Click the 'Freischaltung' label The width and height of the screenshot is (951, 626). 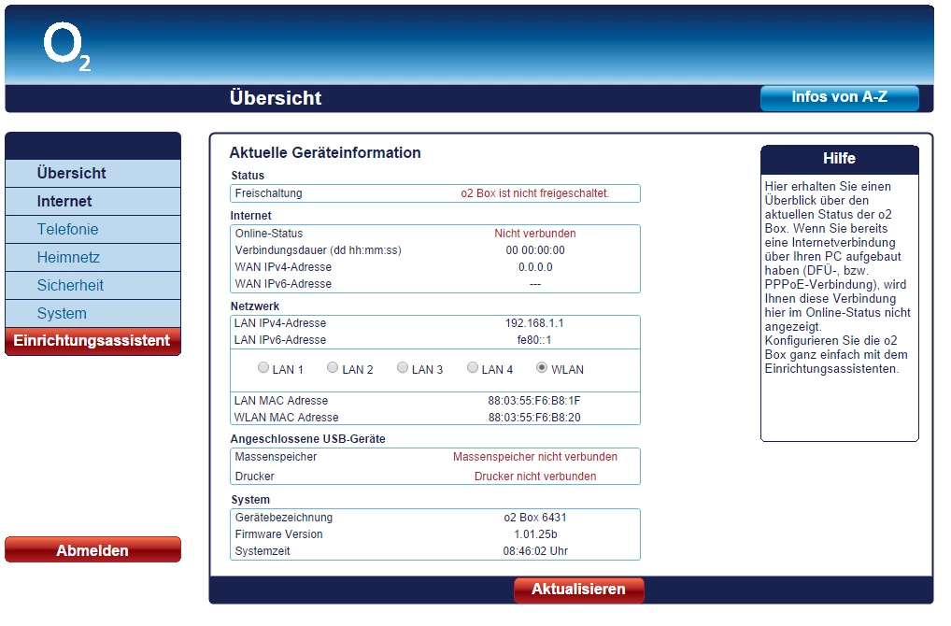tap(269, 193)
